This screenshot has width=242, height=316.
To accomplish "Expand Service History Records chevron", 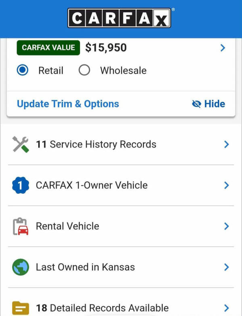I will pos(227,144).
